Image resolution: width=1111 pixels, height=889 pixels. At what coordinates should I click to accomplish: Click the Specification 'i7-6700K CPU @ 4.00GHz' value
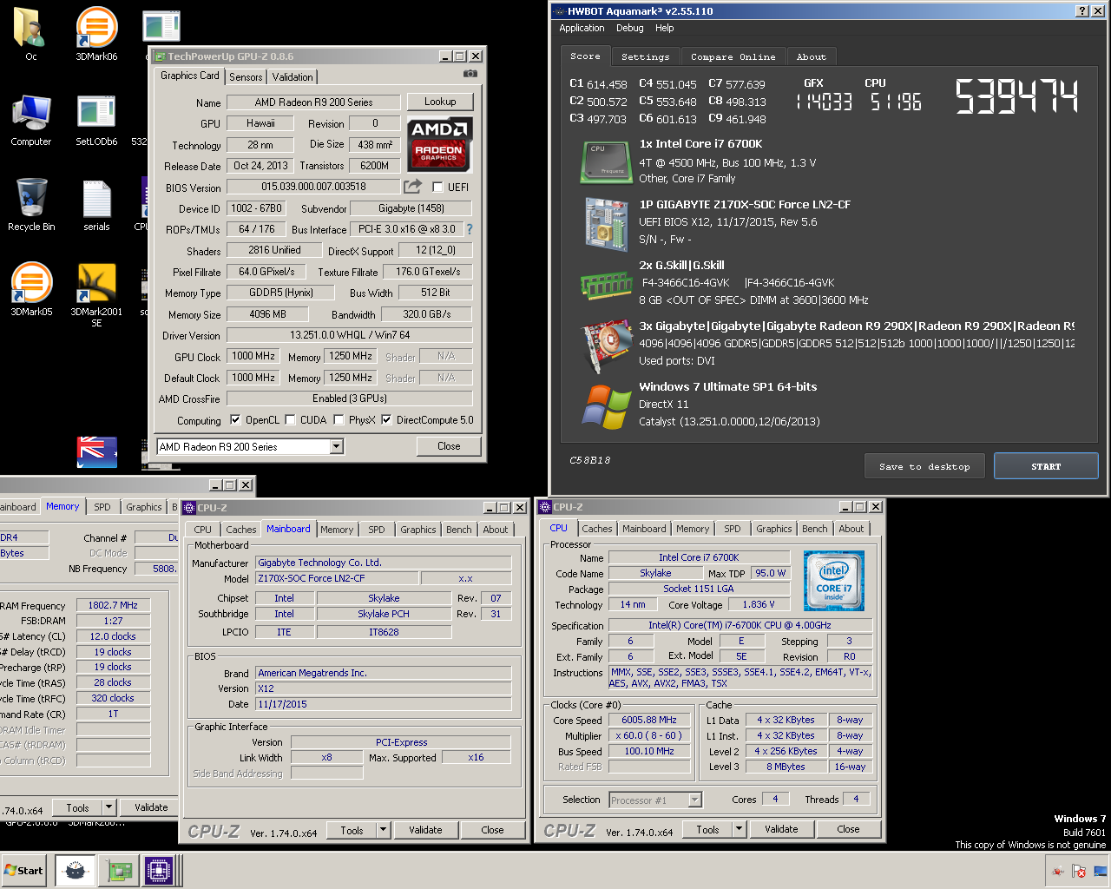[740, 625]
